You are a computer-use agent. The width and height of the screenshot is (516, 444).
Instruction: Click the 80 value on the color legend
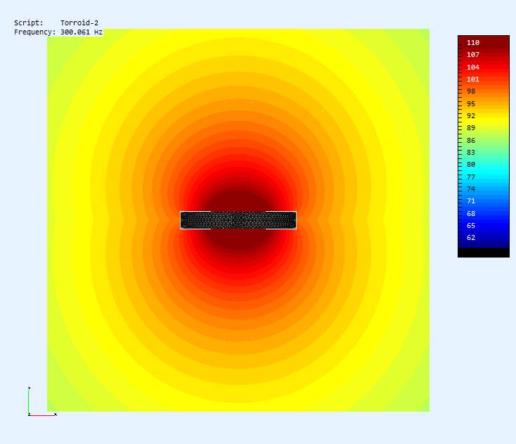pos(471,165)
